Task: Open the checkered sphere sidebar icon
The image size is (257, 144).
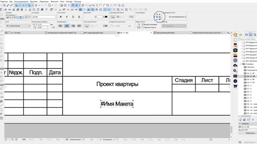Action: 235,60
